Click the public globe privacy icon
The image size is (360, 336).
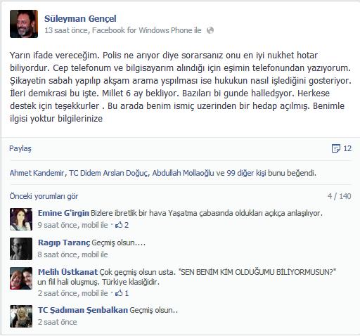pyautogui.click(x=210, y=30)
